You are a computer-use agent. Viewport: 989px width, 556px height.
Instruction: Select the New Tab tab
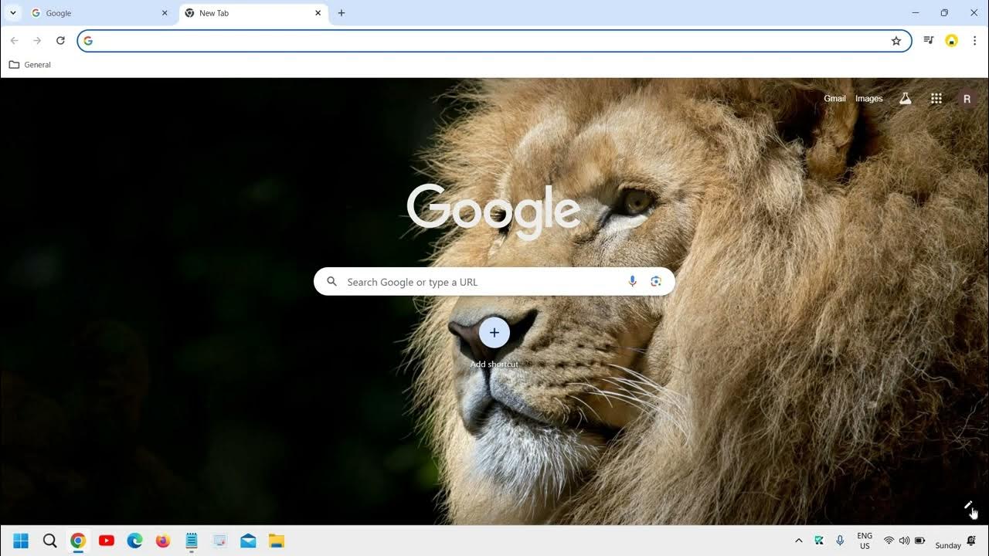click(x=253, y=13)
